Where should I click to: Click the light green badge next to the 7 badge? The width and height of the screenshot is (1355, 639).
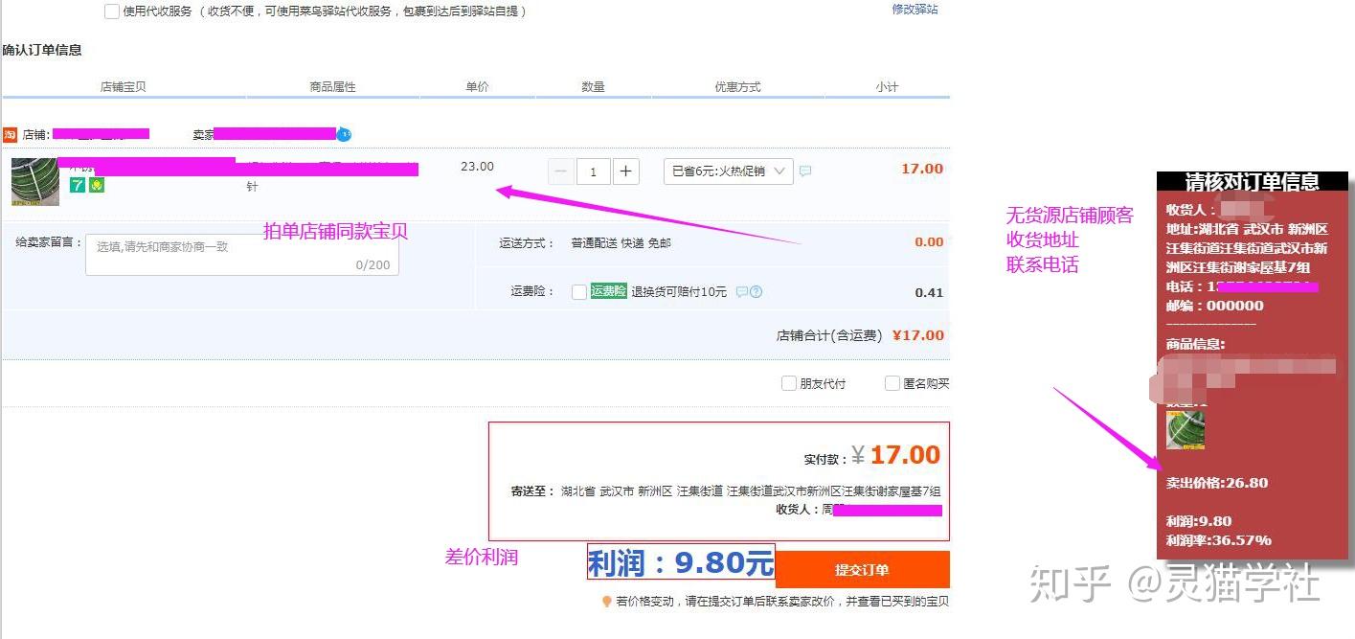pos(97,185)
